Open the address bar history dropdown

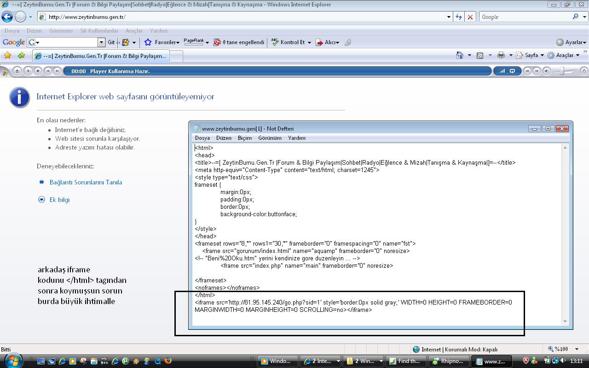(x=449, y=17)
